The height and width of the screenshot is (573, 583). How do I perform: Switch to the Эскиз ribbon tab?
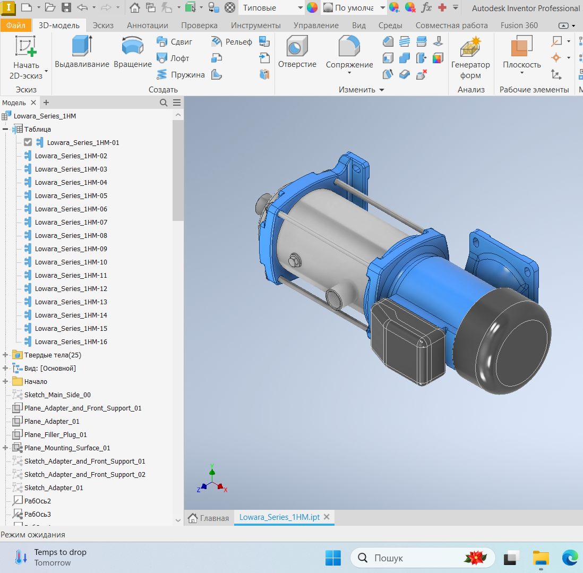[x=103, y=25]
